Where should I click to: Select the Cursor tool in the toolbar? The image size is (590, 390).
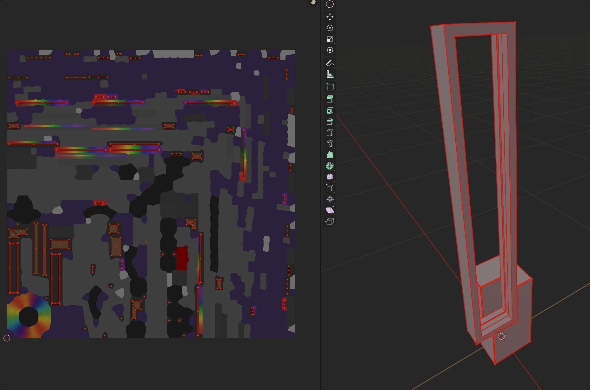point(330,4)
